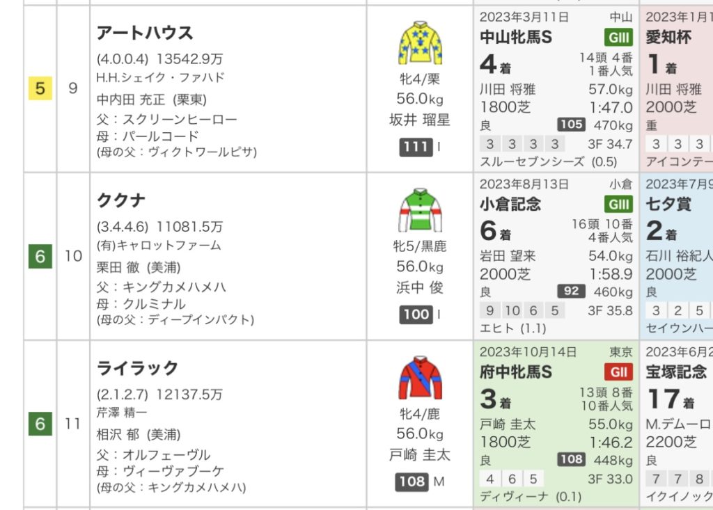This screenshot has width=713, height=510.
Task: Open the 小倉記念 race result
Action: pos(510,205)
